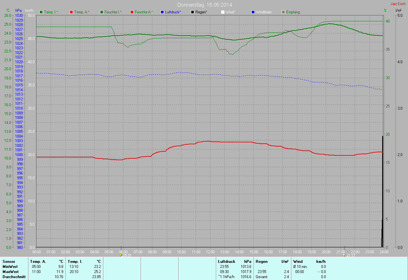Click the °C axis unit label above the temperature scale
The image size is (408, 280).
8,10
